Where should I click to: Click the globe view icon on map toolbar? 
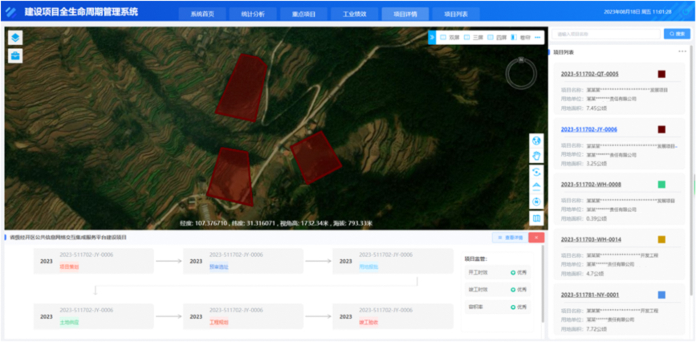pyautogui.click(x=536, y=141)
